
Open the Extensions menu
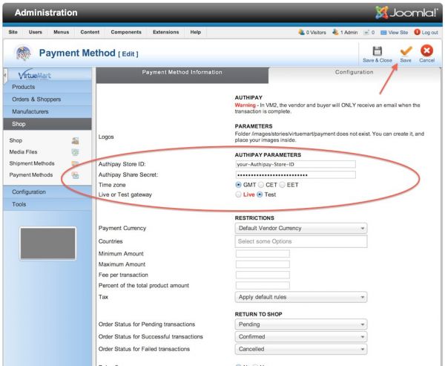(x=165, y=32)
